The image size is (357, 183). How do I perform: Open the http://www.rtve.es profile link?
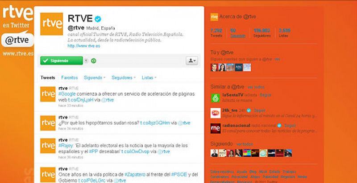84,46
